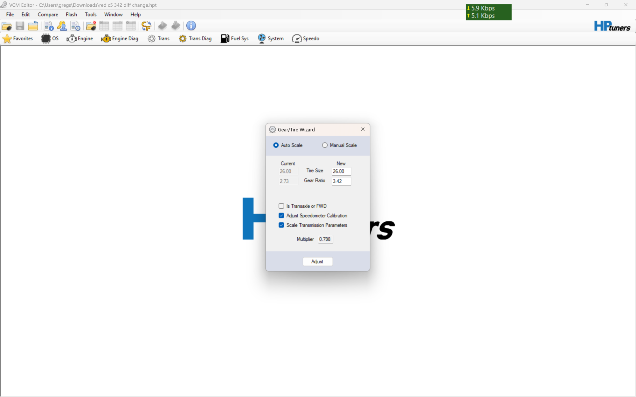Open the Fuel Sys section
Image resolution: width=636 pixels, height=397 pixels.
pos(235,38)
